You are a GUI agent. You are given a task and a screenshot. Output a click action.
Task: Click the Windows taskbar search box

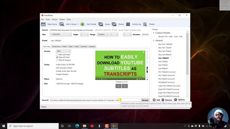pos(33,126)
